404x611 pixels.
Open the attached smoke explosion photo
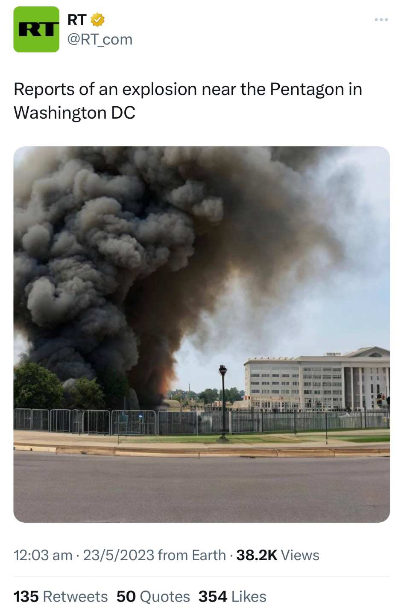[202, 334]
